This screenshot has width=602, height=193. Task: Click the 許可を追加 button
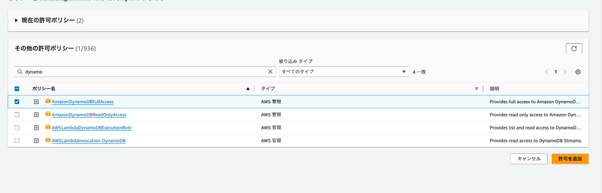click(x=570, y=159)
